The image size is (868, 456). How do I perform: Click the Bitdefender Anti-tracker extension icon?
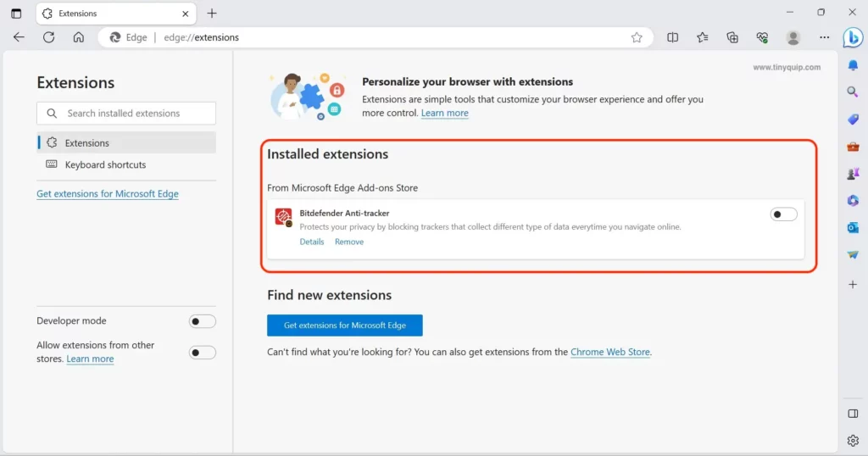click(284, 217)
